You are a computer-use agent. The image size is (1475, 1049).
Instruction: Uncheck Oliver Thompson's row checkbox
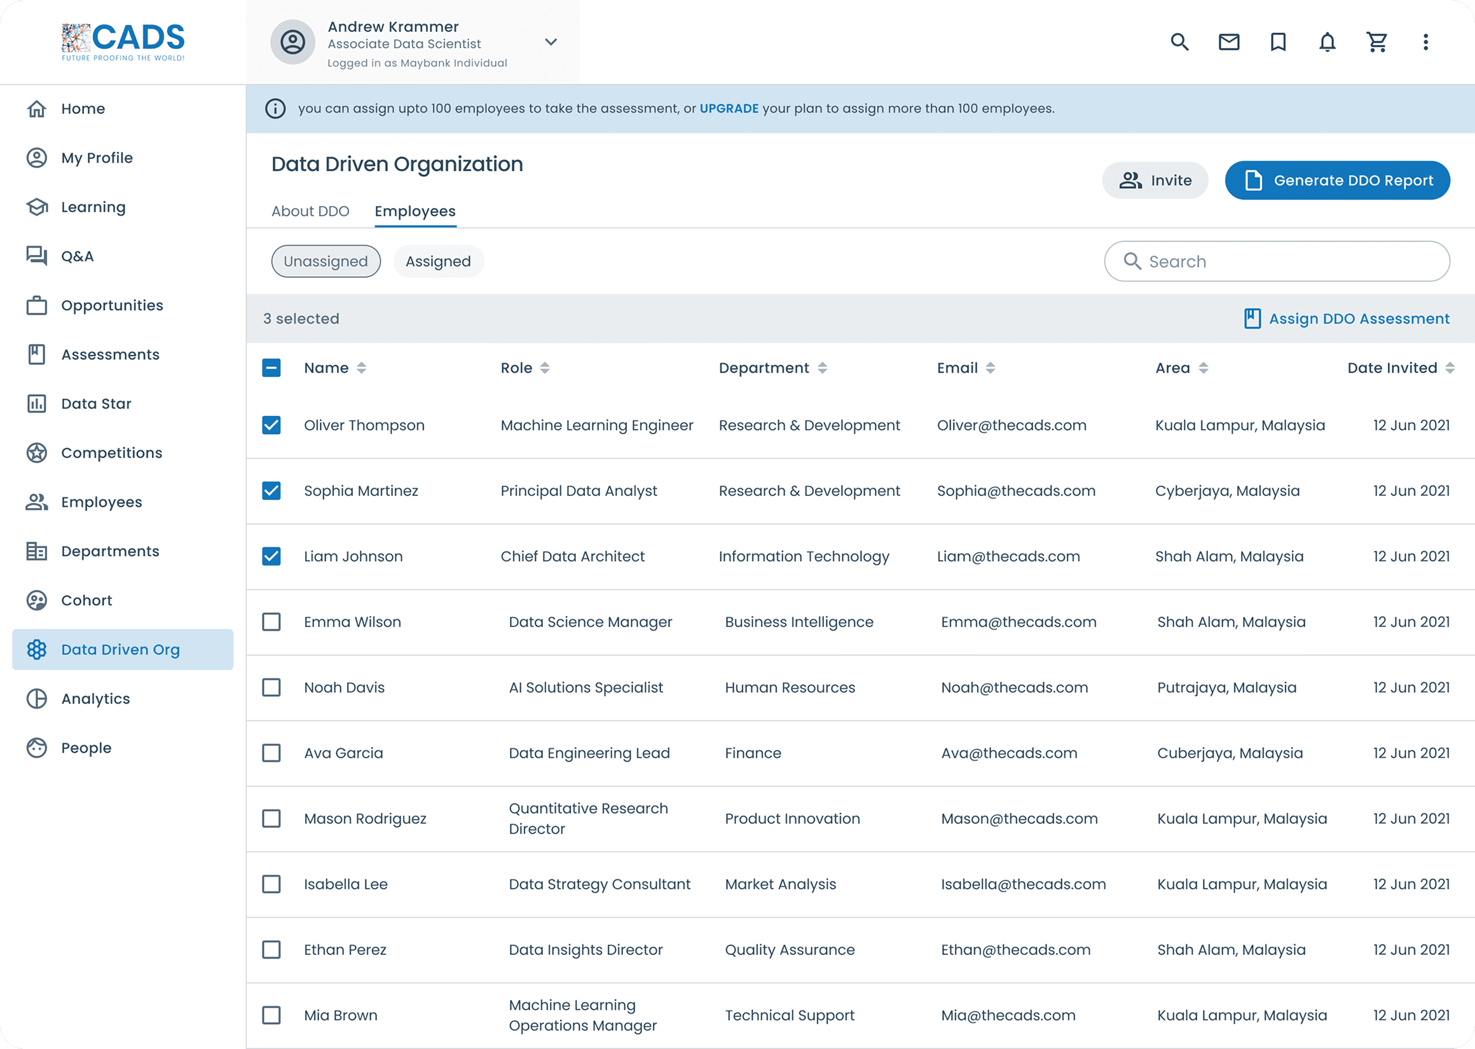click(271, 425)
